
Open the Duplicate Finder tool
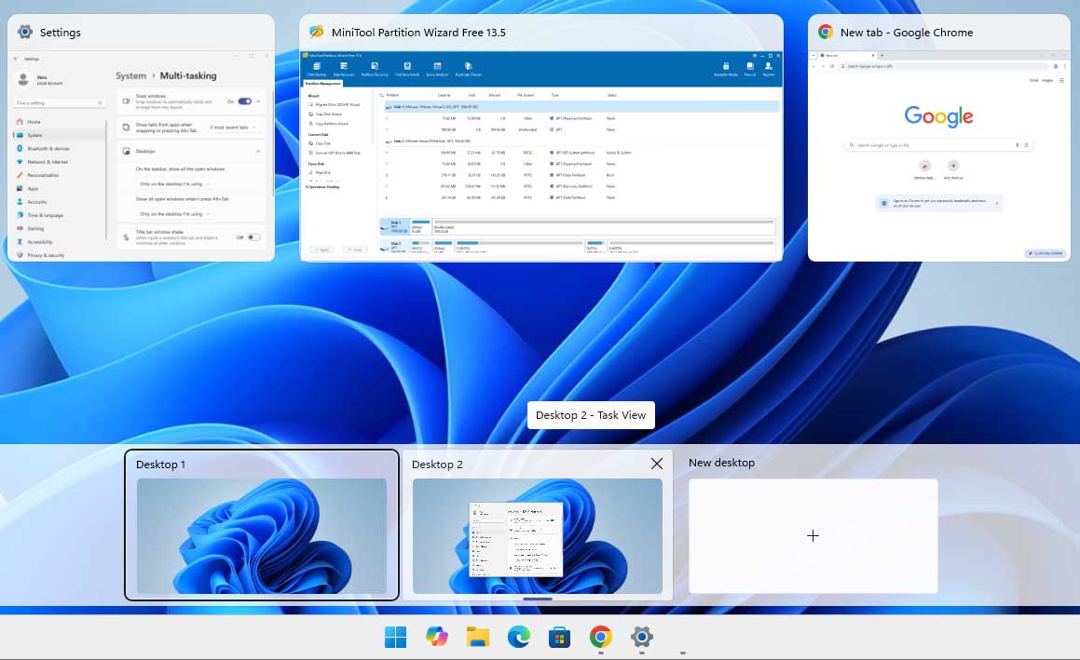[x=468, y=66]
